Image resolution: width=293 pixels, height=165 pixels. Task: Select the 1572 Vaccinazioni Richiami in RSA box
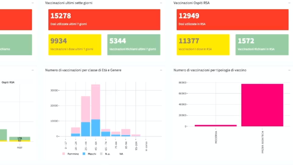coord(262,45)
